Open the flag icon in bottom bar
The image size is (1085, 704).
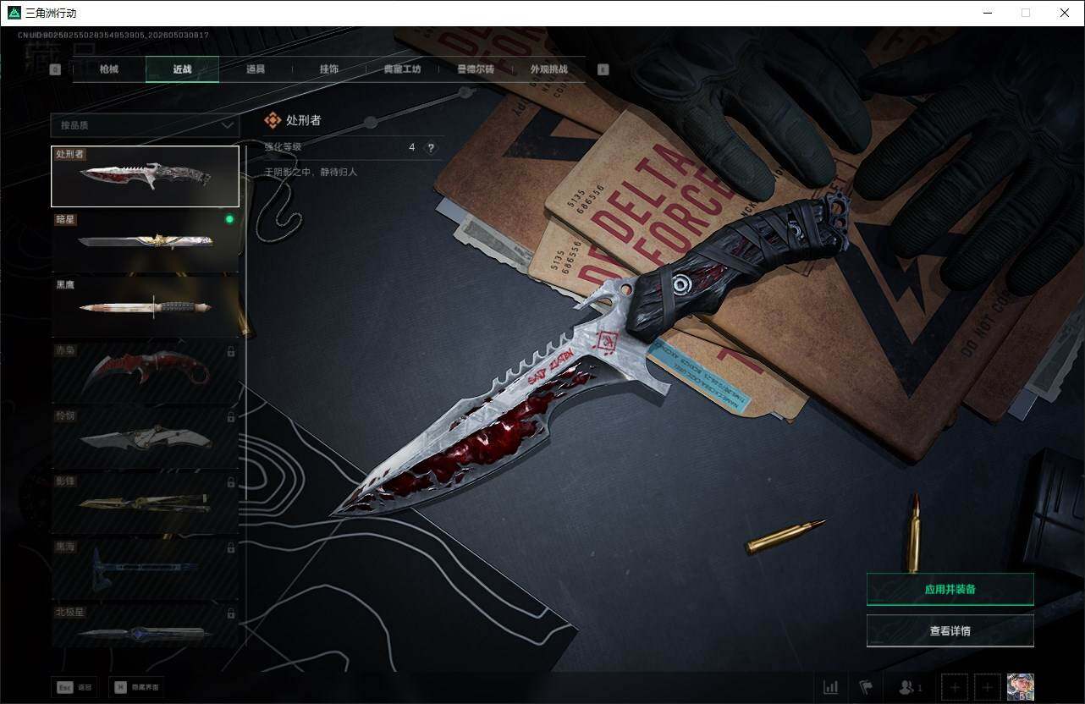tap(865, 687)
